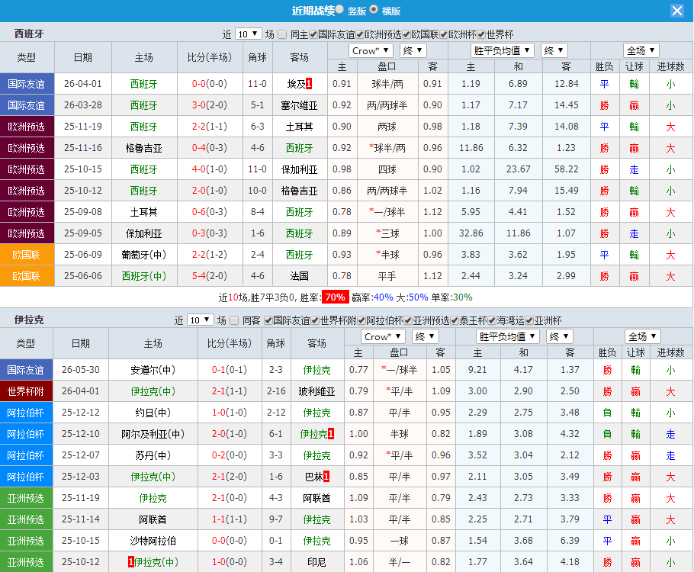Click 单率 30% value in summary
Image resolution: width=694 pixels, height=572 pixels.
point(462,297)
